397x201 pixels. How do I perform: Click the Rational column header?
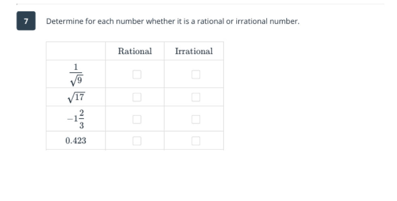pyautogui.click(x=135, y=51)
